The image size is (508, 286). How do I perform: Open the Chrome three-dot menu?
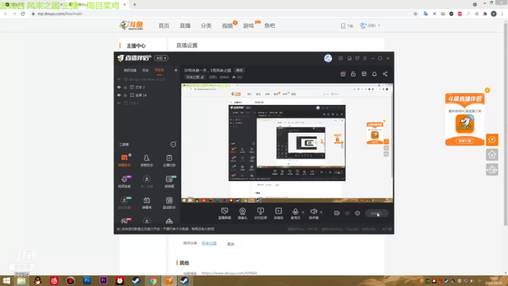click(502, 13)
